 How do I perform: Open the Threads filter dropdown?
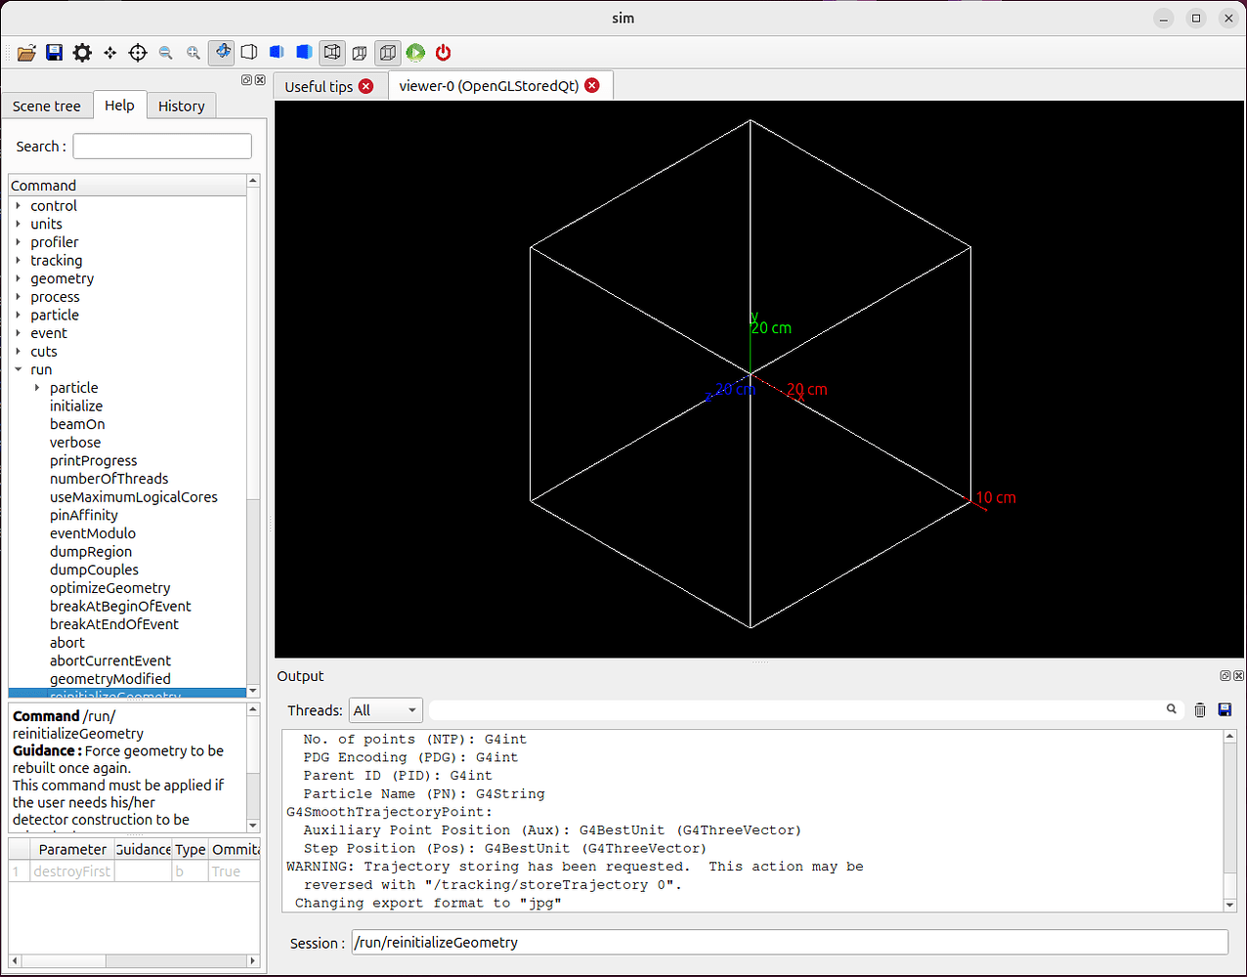click(x=385, y=709)
